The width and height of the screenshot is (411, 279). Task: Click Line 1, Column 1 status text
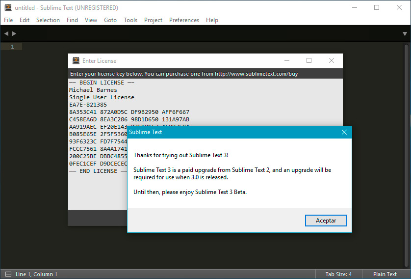point(36,274)
